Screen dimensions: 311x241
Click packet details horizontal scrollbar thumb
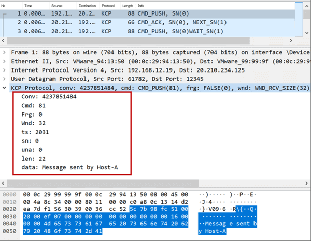coord(103,183)
